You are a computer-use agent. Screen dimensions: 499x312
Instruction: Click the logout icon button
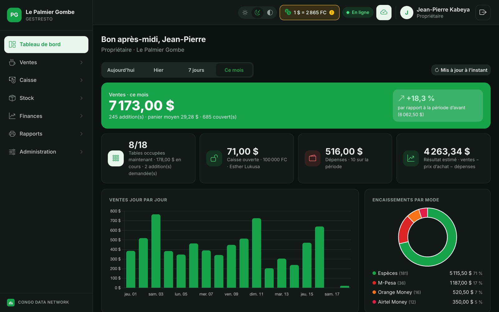pos(483,12)
